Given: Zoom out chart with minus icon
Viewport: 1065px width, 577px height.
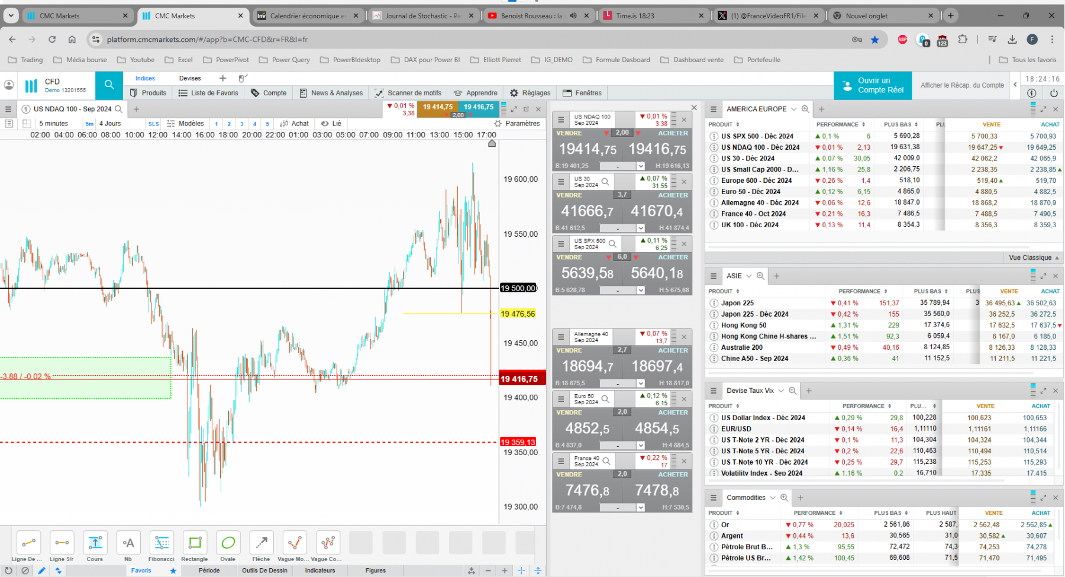Looking at the screenshot, I should pos(488,570).
